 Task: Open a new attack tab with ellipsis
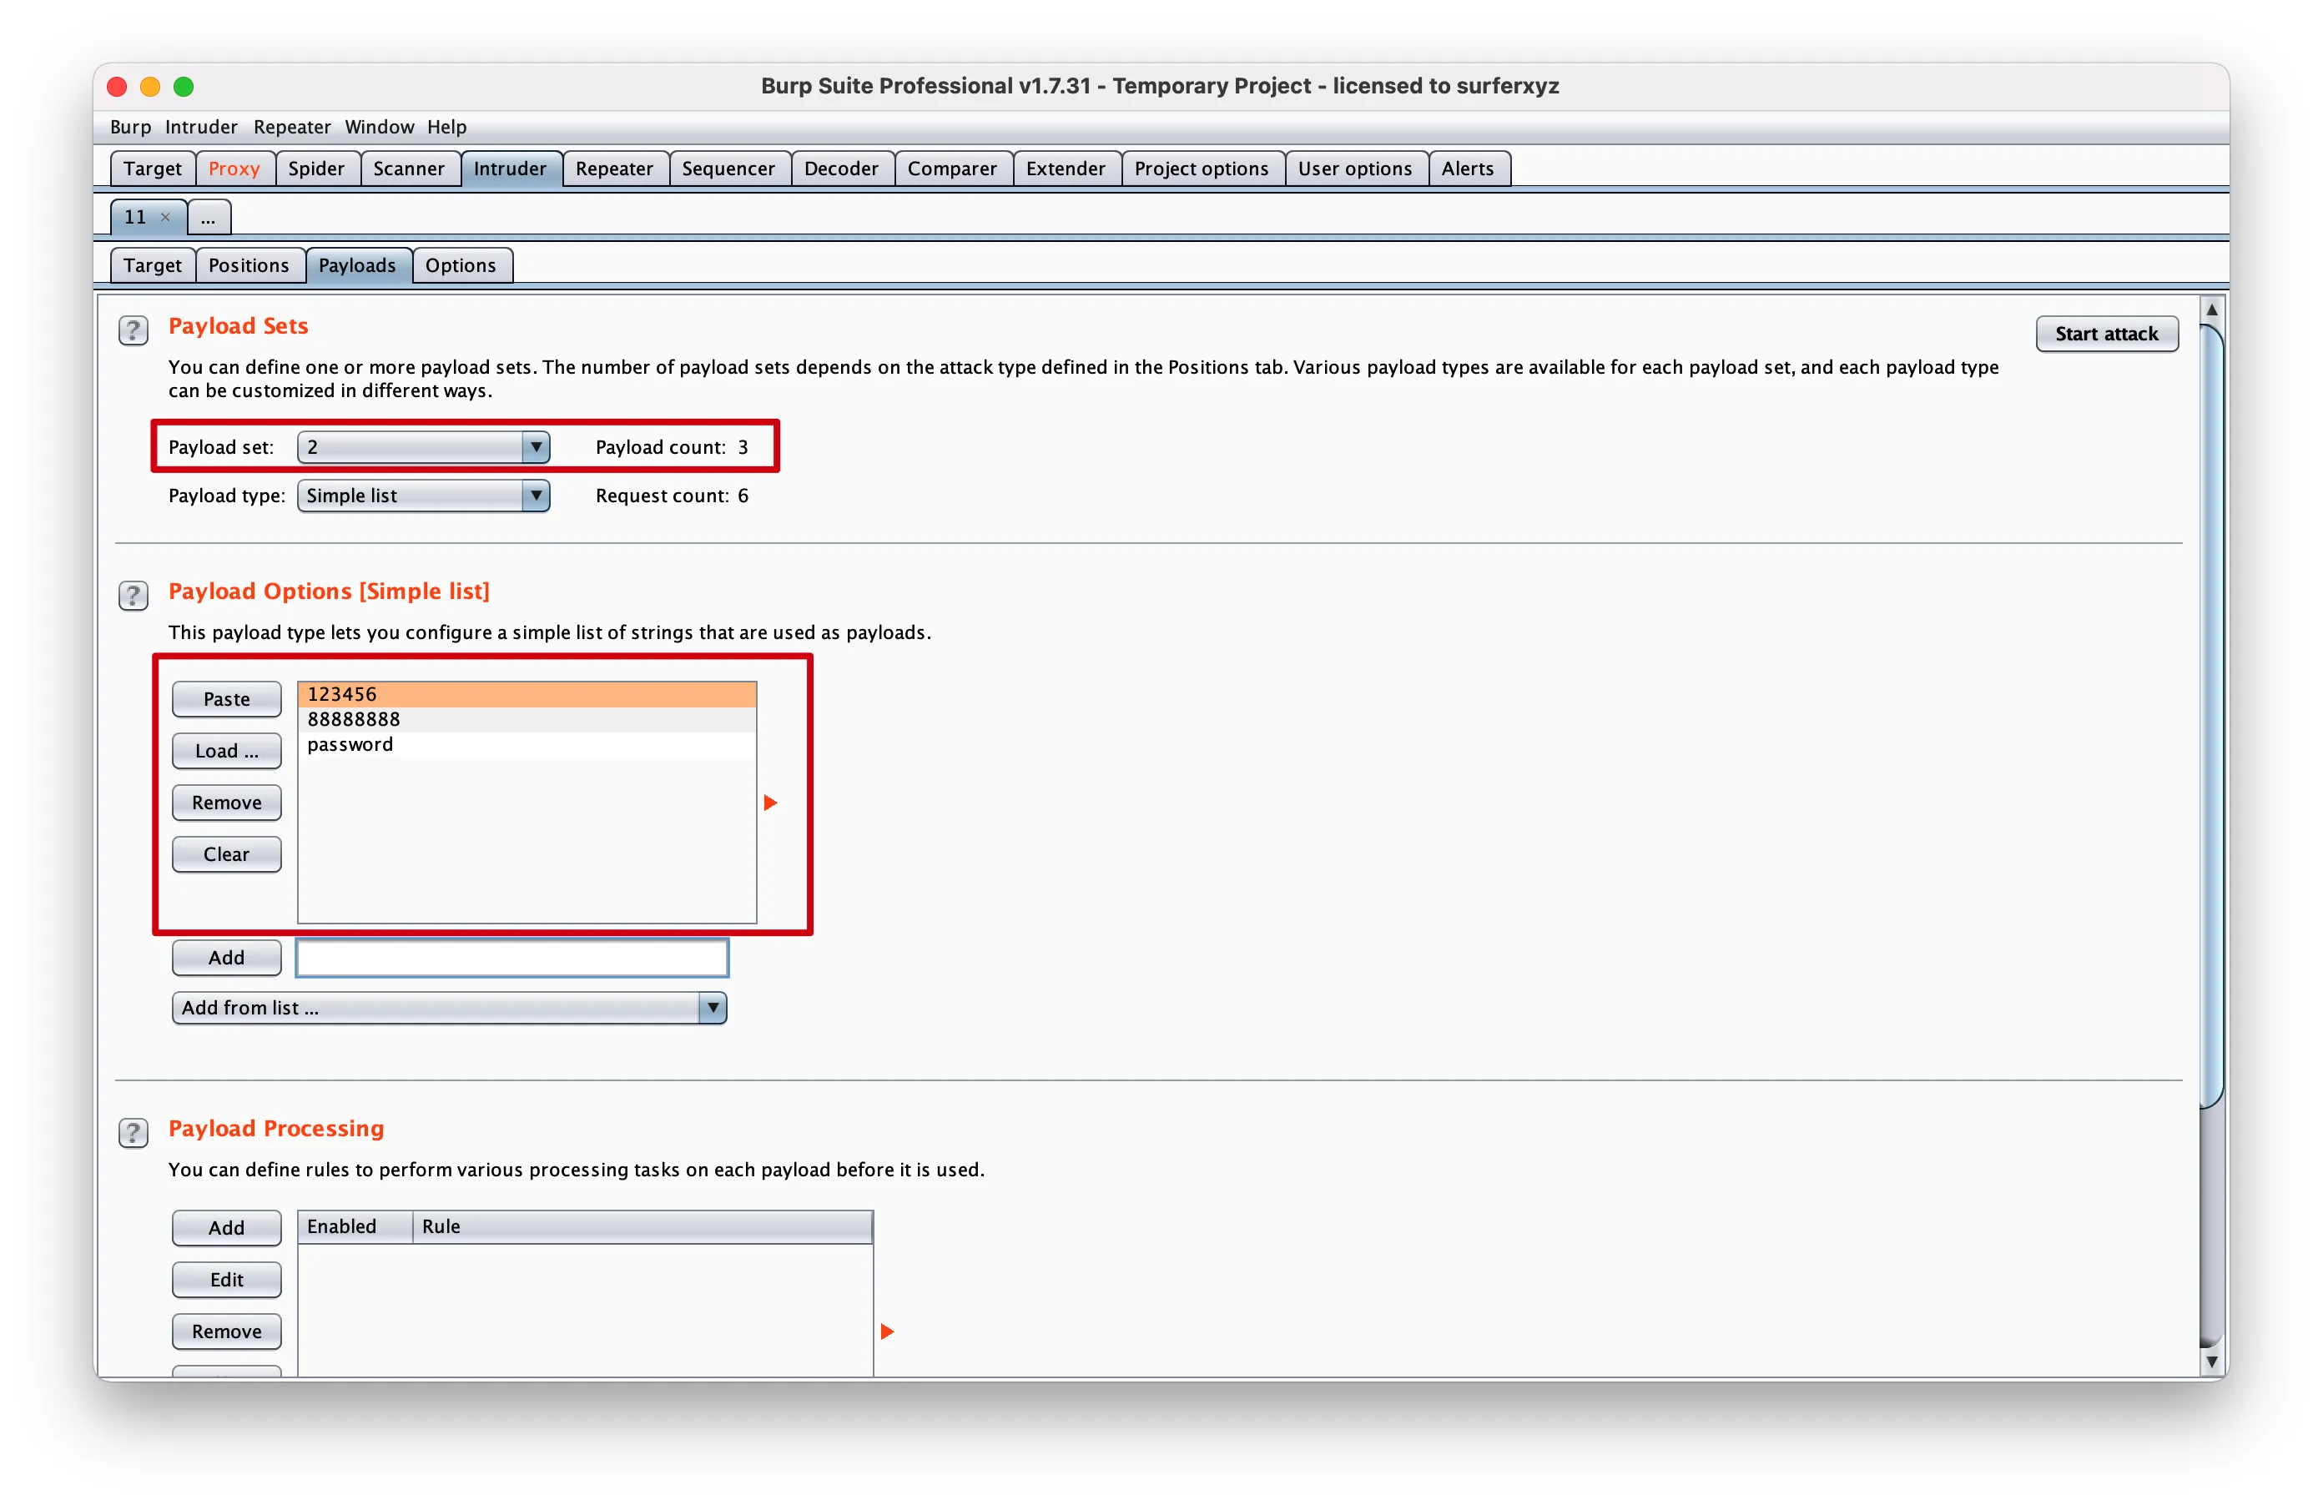[208, 217]
